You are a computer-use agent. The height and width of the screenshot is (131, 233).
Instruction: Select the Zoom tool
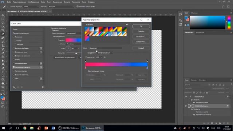pyautogui.click(x=3, y=87)
